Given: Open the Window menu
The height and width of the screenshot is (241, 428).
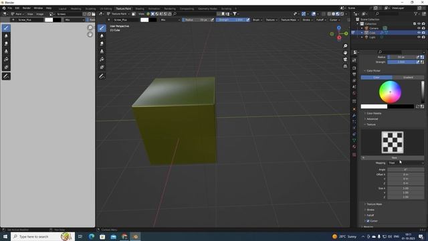Looking at the screenshot, I should (x=38, y=8).
